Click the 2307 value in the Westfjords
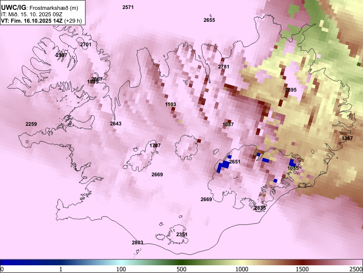This screenshot has height=273, width=363. pyautogui.click(x=61, y=55)
